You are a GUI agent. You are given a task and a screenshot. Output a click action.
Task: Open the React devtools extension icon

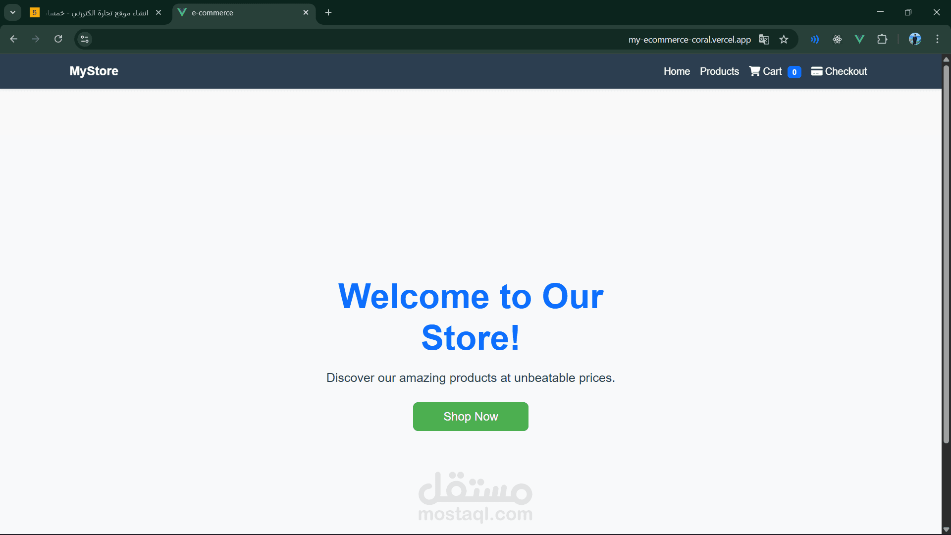pyautogui.click(x=837, y=39)
